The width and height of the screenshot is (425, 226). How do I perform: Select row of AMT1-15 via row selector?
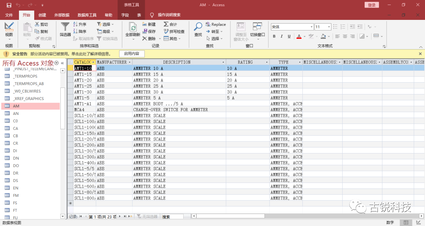pyautogui.click(x=70, y=74)
